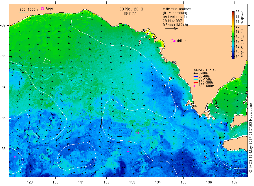Click the 130 longitude axis label
This screenshot has height=186, width=254.
coord(55,182)
